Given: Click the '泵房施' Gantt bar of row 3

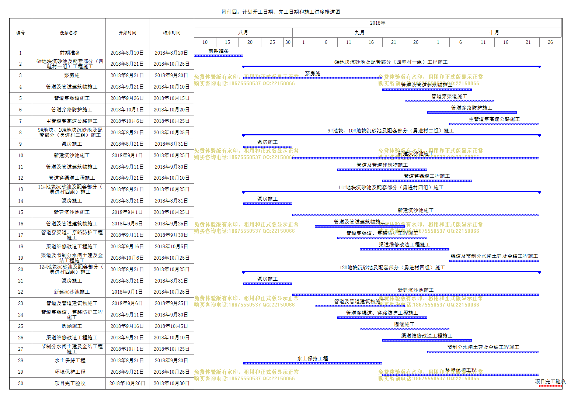Looking at the screenshot, I should point(313,78).
